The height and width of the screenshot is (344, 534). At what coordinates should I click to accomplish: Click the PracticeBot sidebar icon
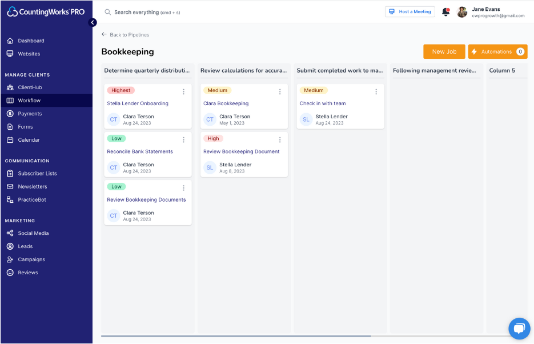(x=10, y=199)
